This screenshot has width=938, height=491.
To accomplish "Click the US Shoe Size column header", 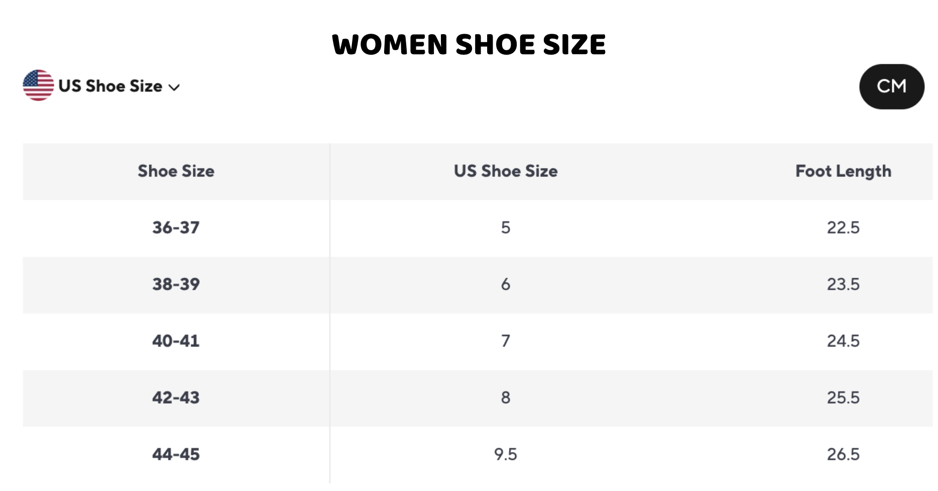I will (x=505, y=171).
